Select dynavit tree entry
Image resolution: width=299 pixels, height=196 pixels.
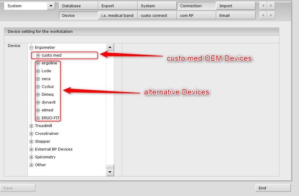tap(49, 102)
